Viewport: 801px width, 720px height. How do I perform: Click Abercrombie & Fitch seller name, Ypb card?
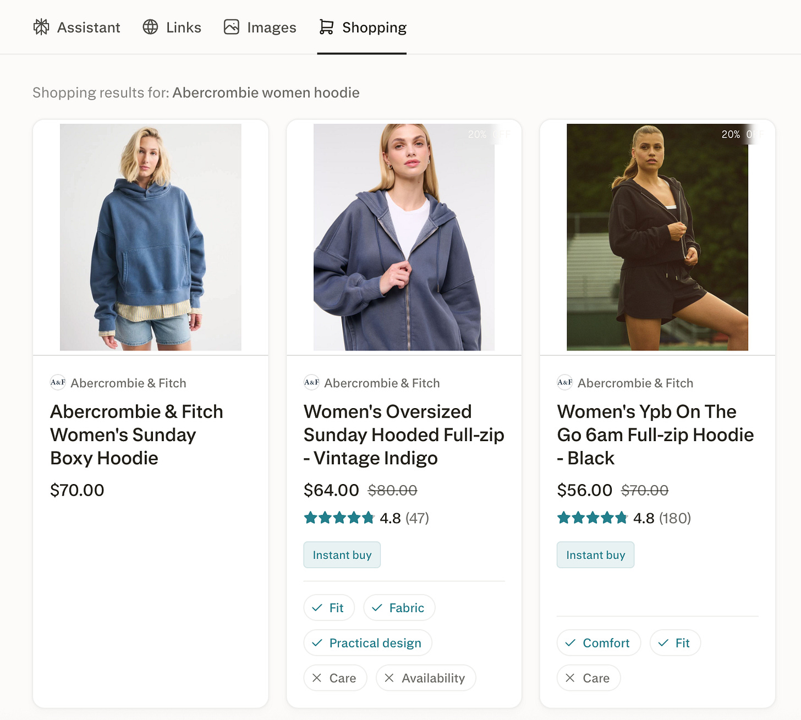tap(635, 383)
